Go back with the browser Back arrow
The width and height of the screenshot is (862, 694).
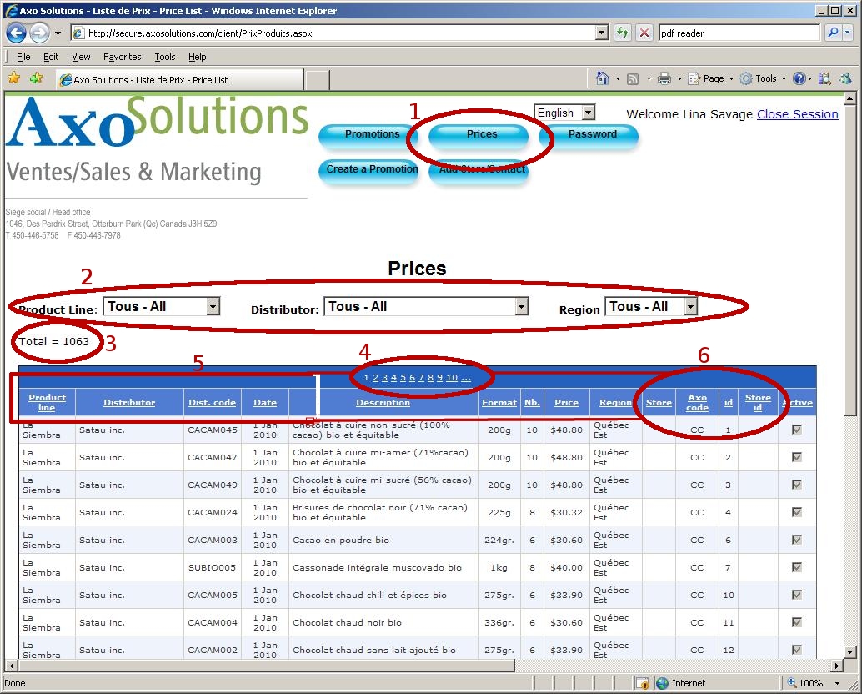16,33
